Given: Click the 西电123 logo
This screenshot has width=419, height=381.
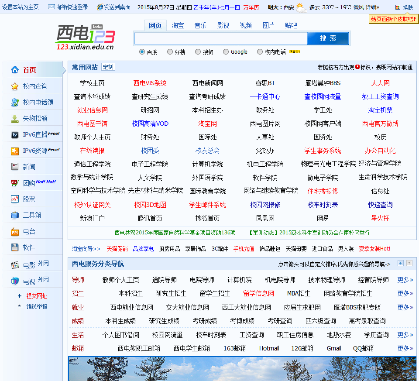Looking at the screenshot, I should click(x=86, y=37).
